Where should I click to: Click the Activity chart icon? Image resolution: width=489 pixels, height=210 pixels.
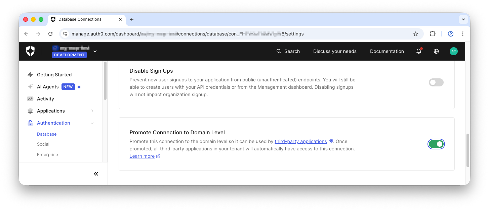tap(30, 99)
